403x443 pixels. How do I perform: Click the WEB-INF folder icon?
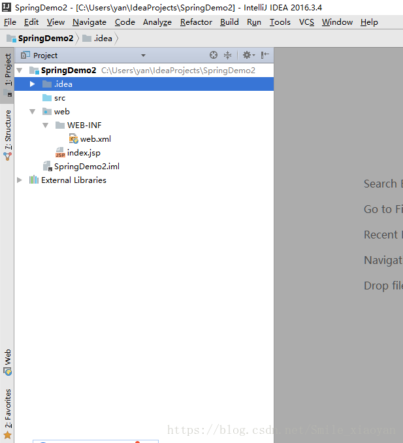[60, 125]
